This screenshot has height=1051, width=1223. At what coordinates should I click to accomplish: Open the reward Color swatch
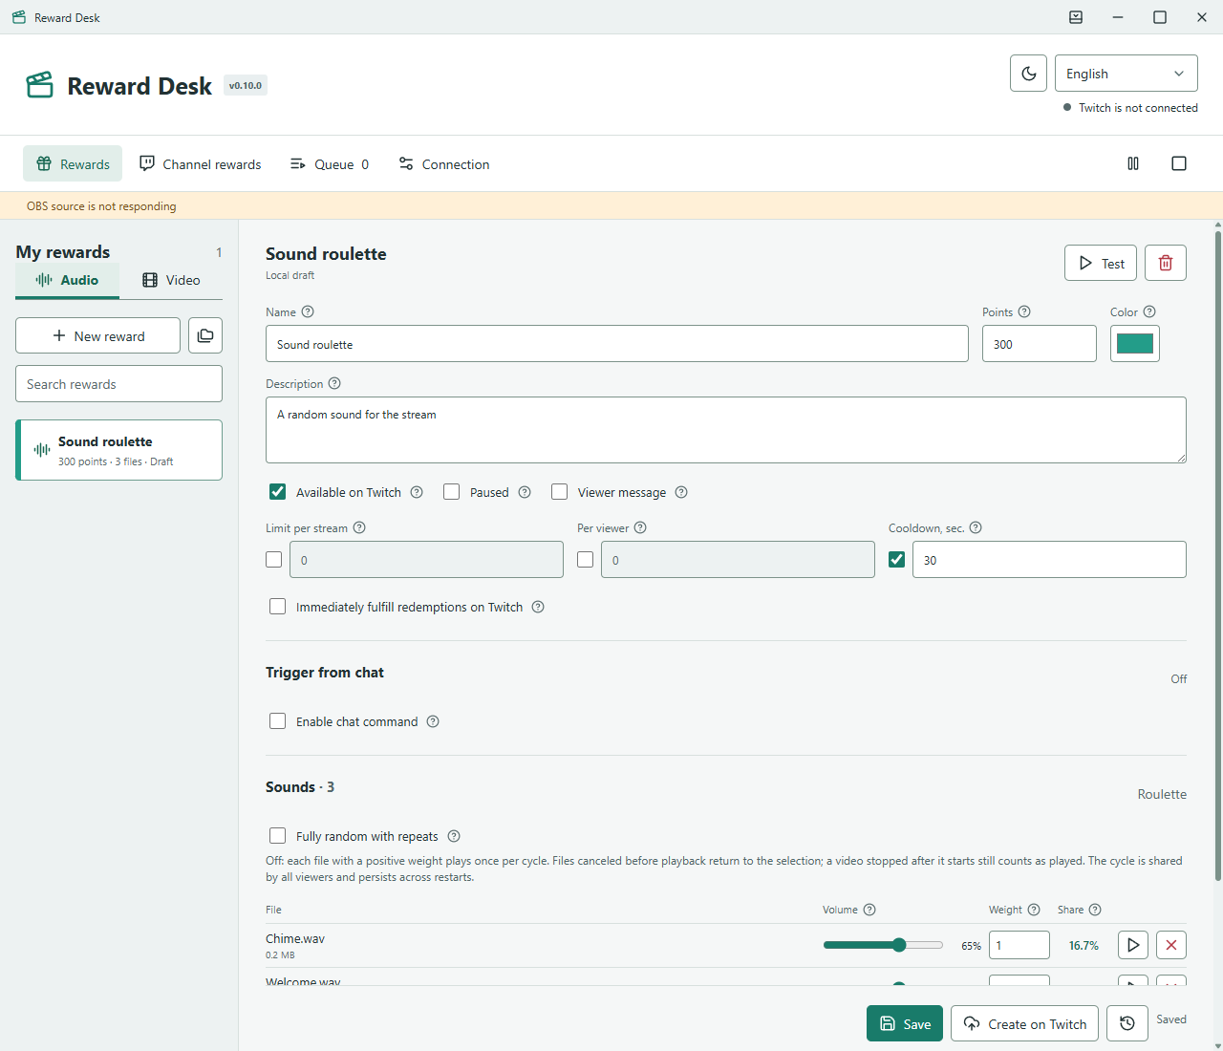[x=1135, y=344]
